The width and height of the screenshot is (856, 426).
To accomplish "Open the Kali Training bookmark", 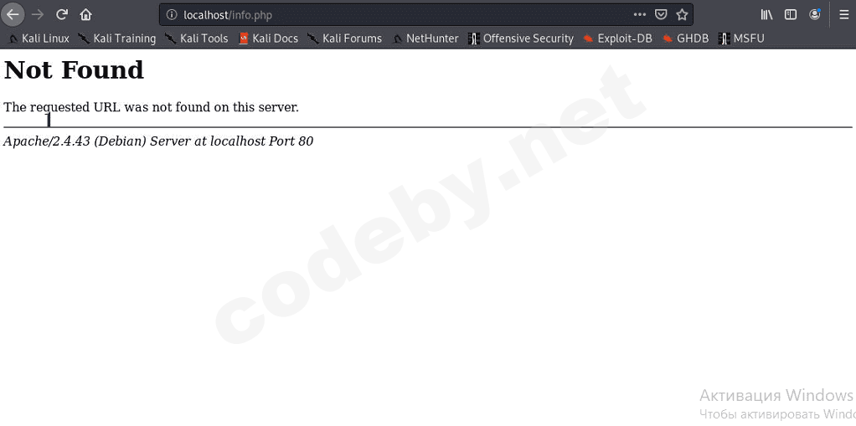I will tap(116, 38).
